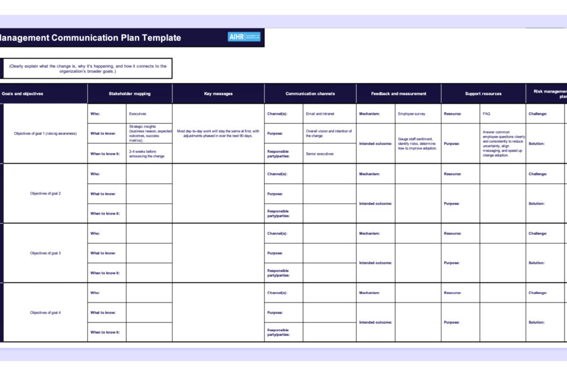Image resolution: width=567 pixels, height=378 pixels.
Task: Select 'Resource:' label in goal 1 row
Action: [452, 113]
